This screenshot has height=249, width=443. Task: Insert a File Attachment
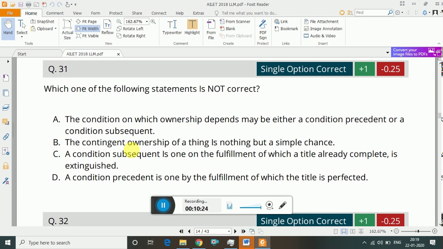click(x=321, y=21)
